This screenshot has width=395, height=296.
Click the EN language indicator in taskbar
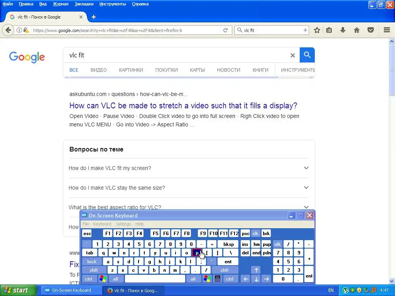coord(331,291)
